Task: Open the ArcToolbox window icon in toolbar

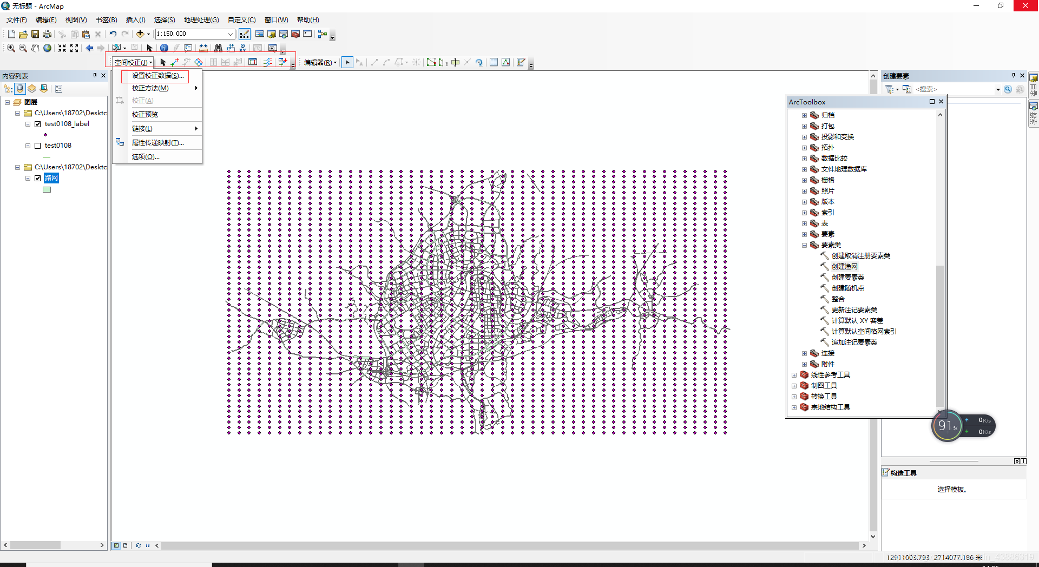Action: tap(295, 34)
